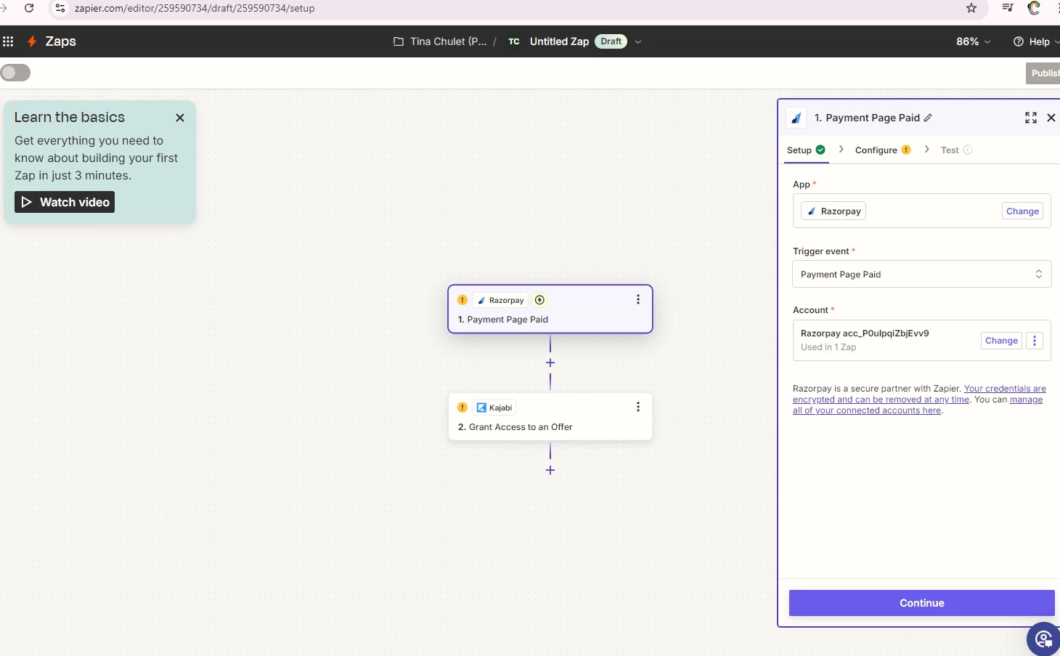Screen dimensions: 1060x656
Task: Watch the Learn the basics video
Action: [x=65, y=202]
